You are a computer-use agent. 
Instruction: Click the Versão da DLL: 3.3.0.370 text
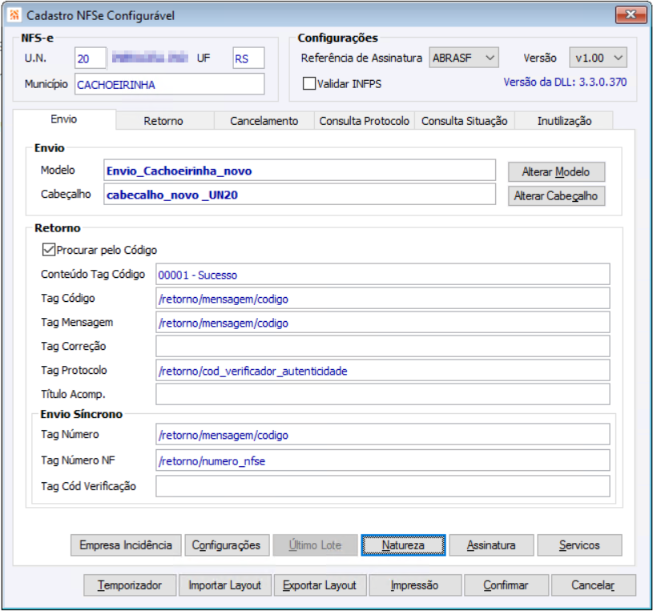coord(565,82)
